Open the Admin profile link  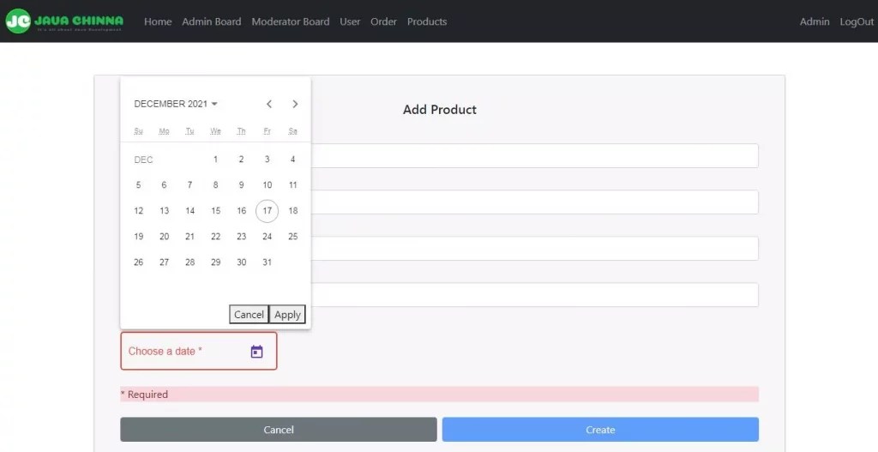tap(815, 21)
